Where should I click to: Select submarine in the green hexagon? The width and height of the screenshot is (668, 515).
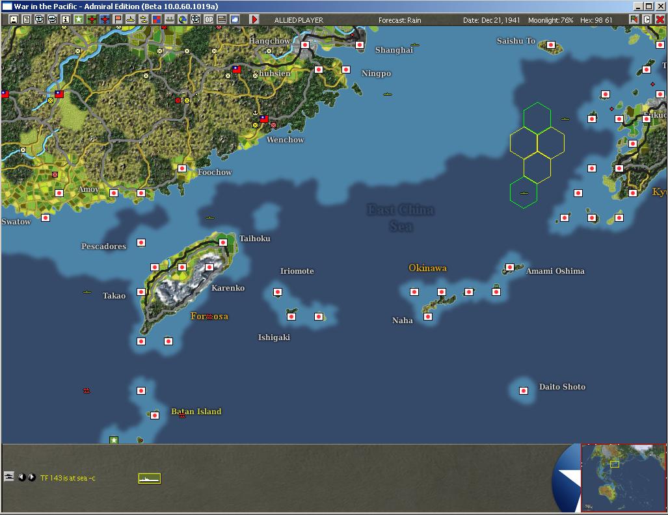524,193
